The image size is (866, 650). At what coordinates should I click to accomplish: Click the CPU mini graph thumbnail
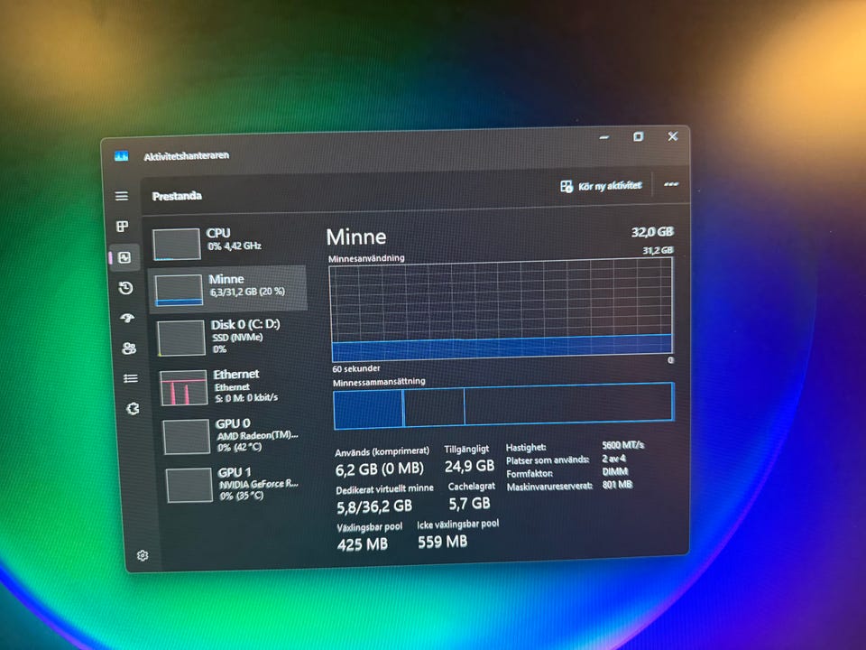pos(177,244)
